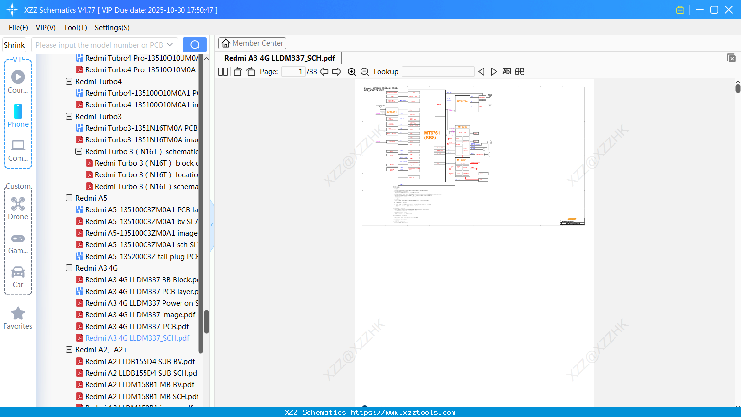Advance to the next page with right arrow
Image resolution: width=741 pixels, height=417 pixels.
(x=337, y=72)
